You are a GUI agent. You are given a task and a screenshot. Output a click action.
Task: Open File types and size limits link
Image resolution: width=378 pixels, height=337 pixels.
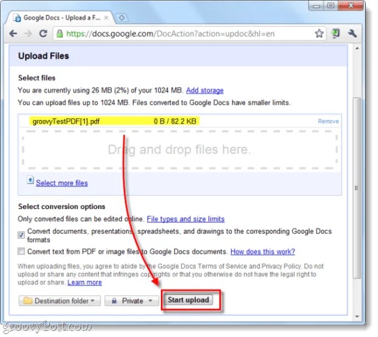[x=185, y=219]
